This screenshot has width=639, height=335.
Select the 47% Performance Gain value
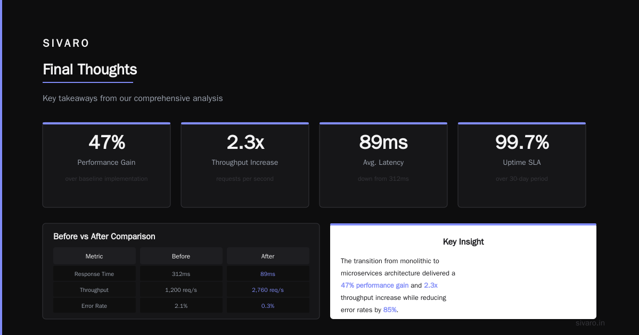coord(106,142)
